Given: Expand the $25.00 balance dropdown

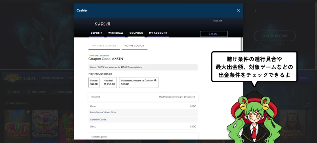Looking at the screenshot, I should pyautogui.click(x=214, y=34).
